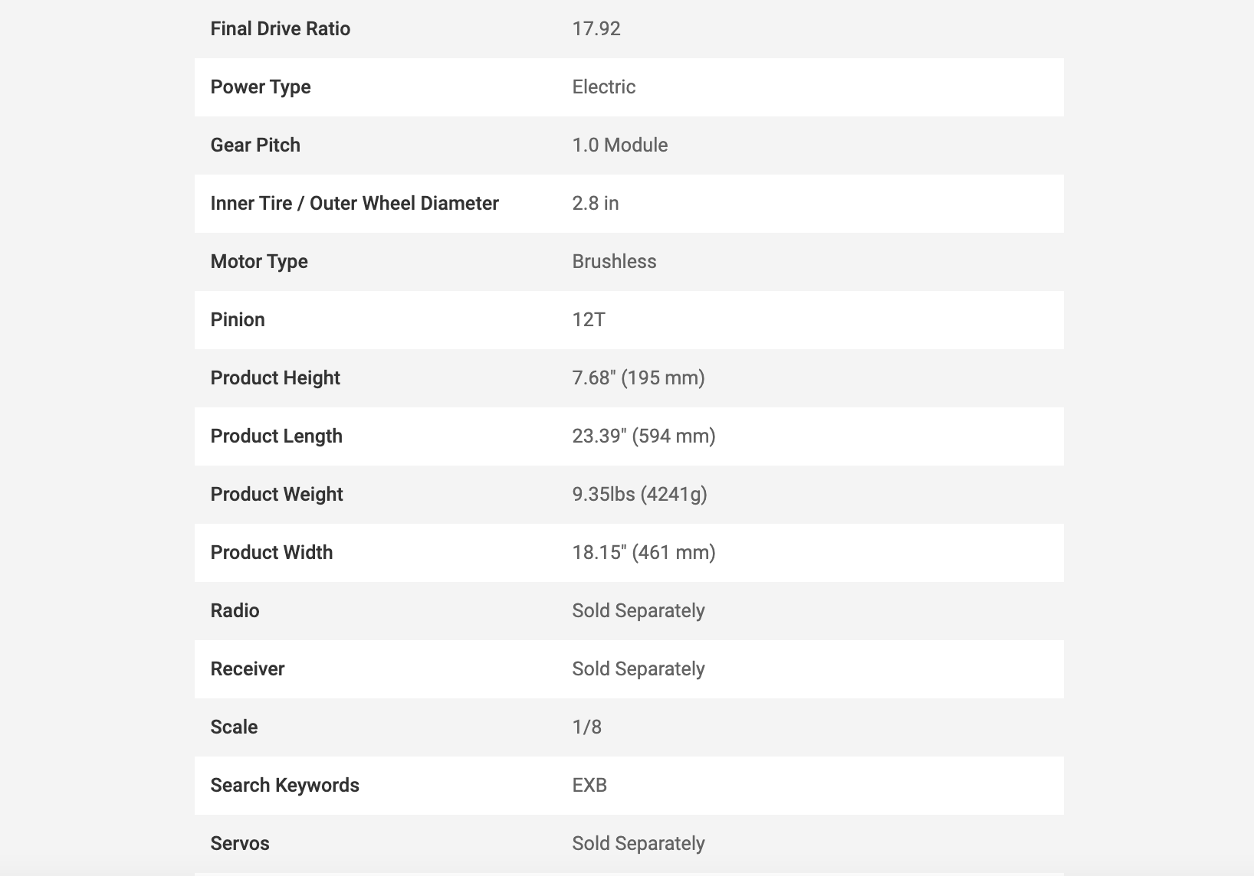Click the 12T pinion value

[x=589, y=320]
